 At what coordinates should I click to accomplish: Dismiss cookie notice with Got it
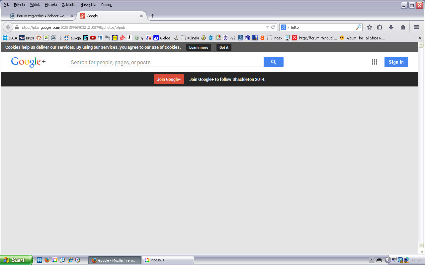(x=224, y=47)
